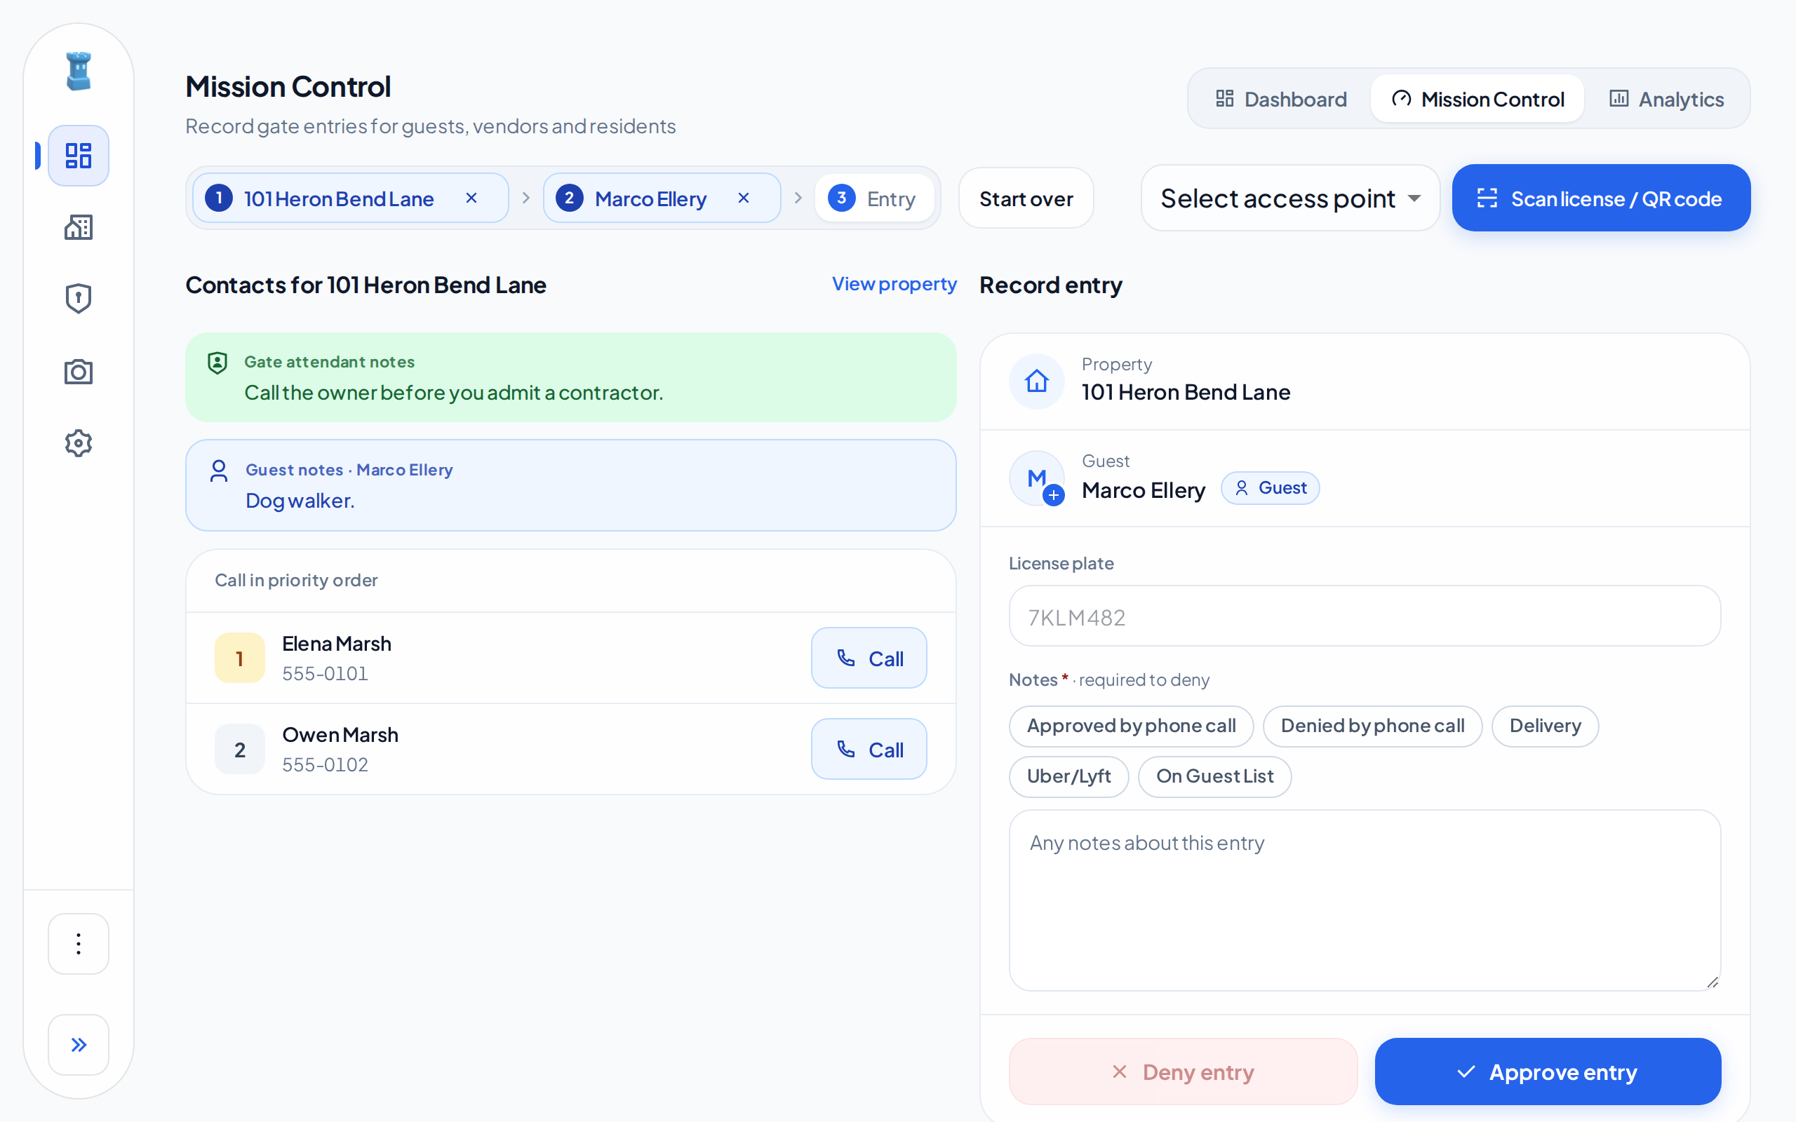Select Uber/Lyft note chip
The height and width of the screenshot is (1122, 1796).
pyautogui.click(x=1068, y=776)
